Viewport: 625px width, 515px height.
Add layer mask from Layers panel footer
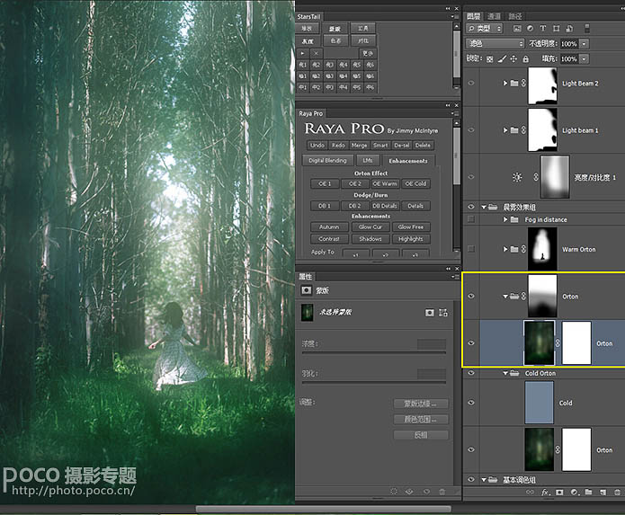pyautogui.click(x=559, y=493)
